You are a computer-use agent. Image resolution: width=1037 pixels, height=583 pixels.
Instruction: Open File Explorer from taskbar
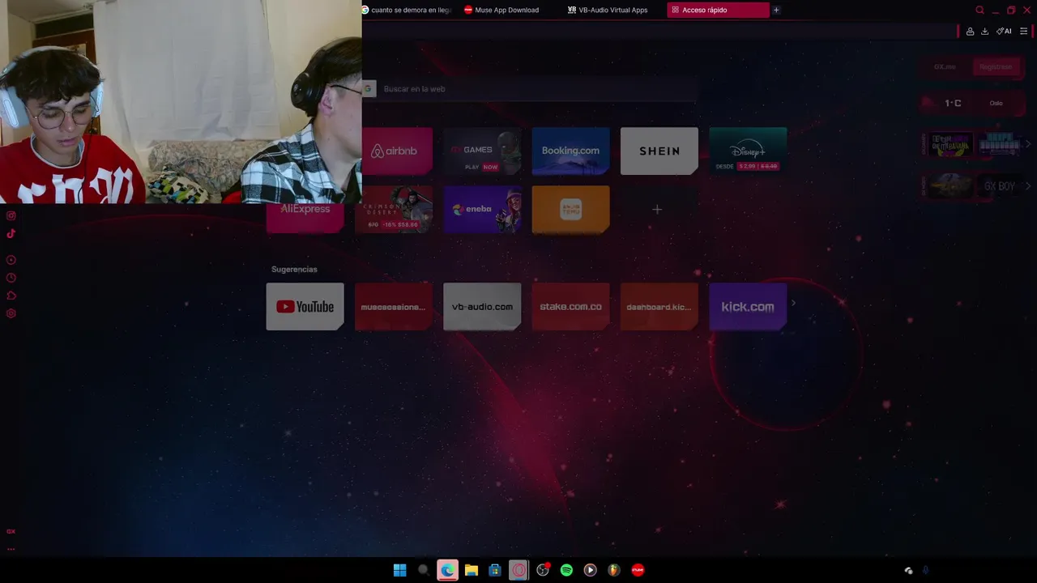472,570
